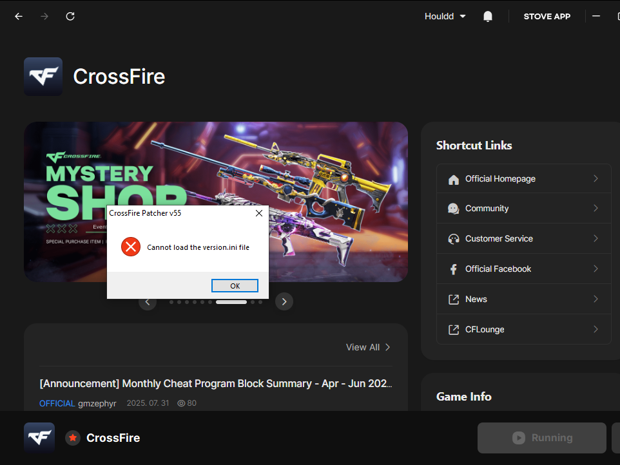Click the CrossFire logo beside the title
Image resolution: width=620 pixels, height=465 pixels.
click(43, 77)
